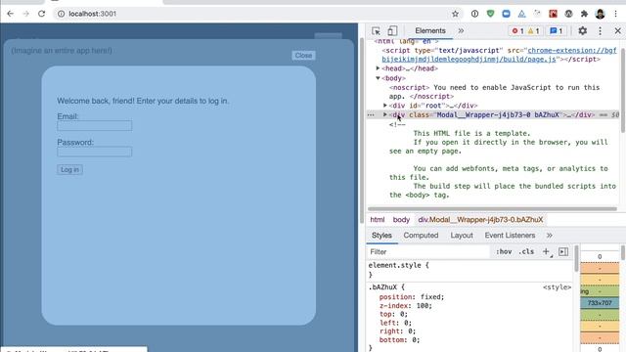Click the site info icon beside localhost:3001

click(x=61, y=14)
